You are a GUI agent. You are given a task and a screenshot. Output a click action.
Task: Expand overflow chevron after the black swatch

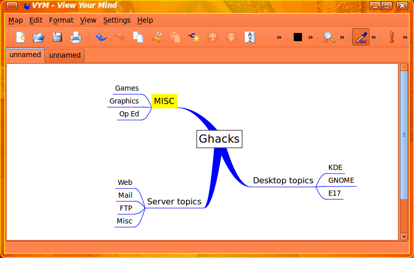coord(311,38)
